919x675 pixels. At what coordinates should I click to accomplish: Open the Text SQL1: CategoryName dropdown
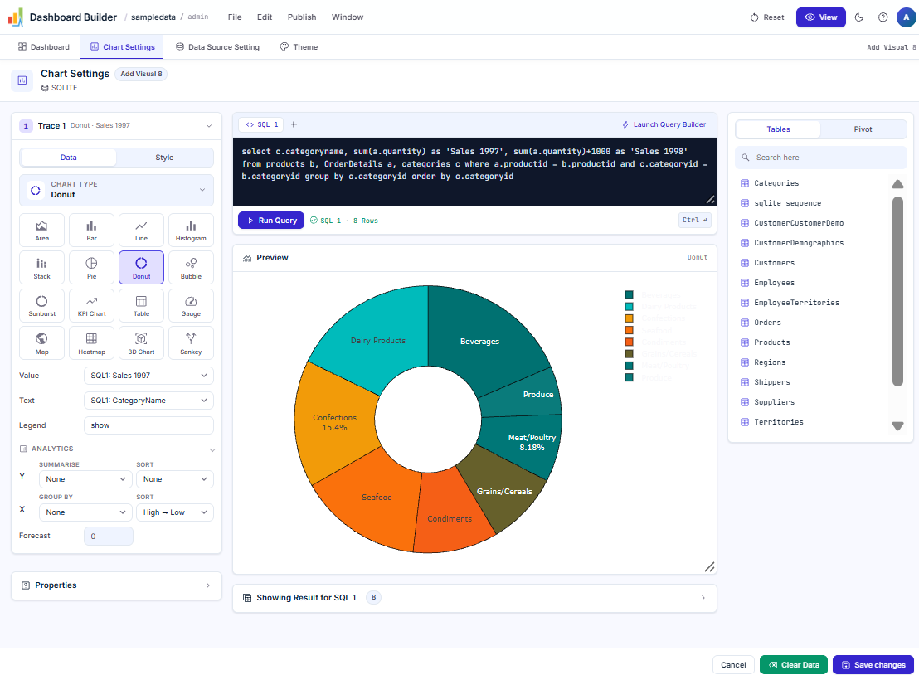(148, 401)
